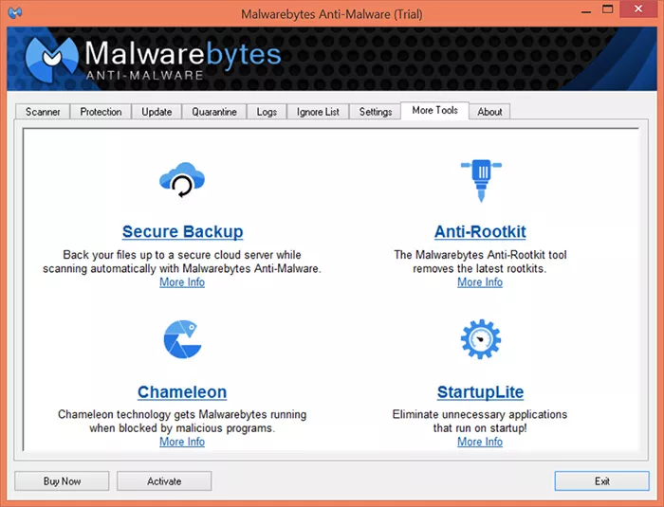Click the Chameleon logo icon
Image resolution: width=664 pixels, height=507 pixels.
click(x=182, y=339)
